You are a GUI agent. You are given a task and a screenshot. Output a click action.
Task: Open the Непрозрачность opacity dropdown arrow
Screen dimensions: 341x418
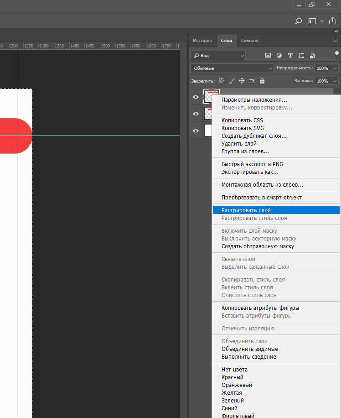(x=335, y=68)
